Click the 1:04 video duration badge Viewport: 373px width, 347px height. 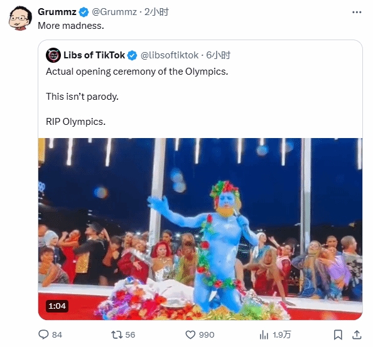57,306
